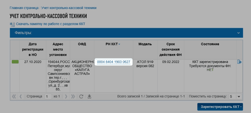
Task: Refresh the KKT table list
Action: point(81,96)
